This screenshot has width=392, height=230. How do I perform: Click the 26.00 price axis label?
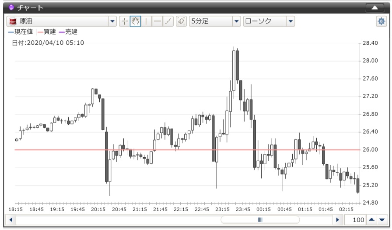tap(370, 150)
